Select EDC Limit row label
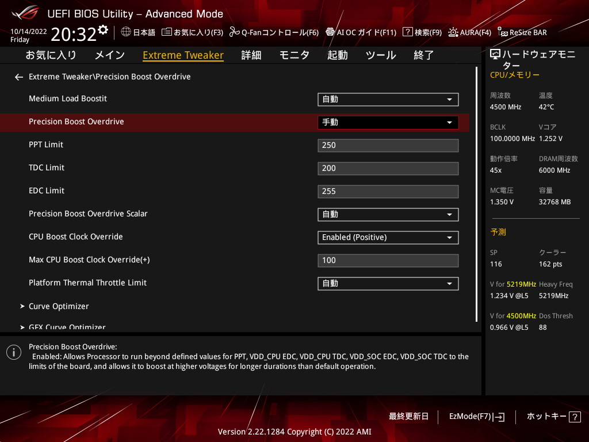The height and width of the screenshot is (442, 589). pyautogui.click(x=47, y=190)
